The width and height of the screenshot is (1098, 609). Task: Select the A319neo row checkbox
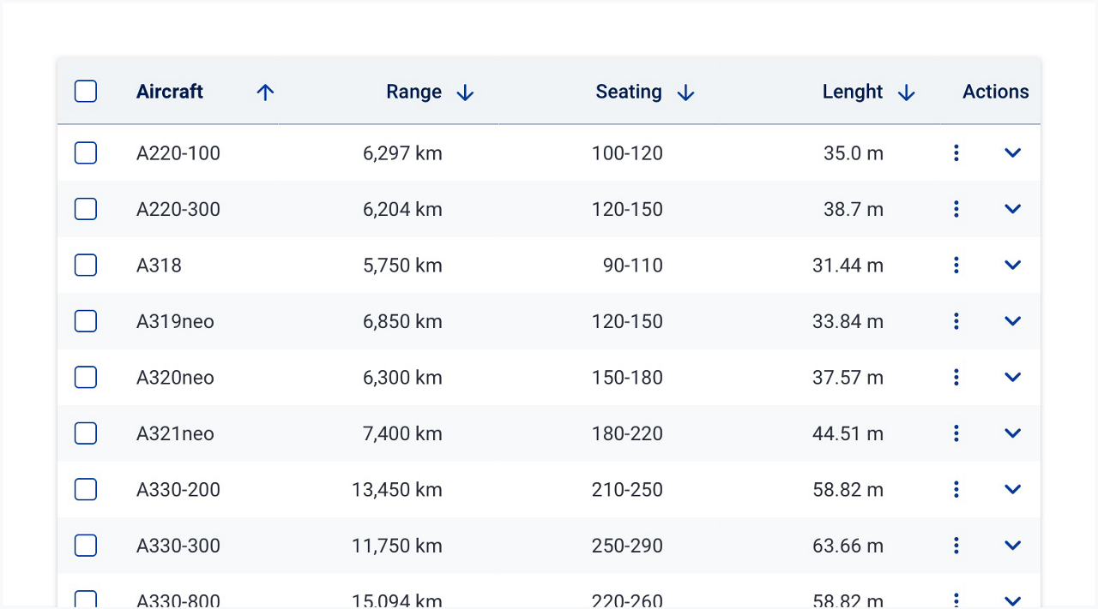point(86,321)
